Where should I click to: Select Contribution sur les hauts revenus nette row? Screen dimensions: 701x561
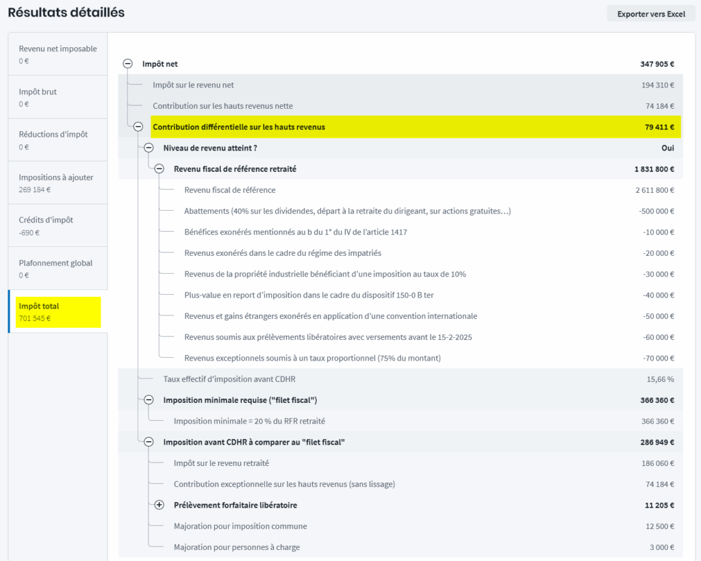click(222, 106)
